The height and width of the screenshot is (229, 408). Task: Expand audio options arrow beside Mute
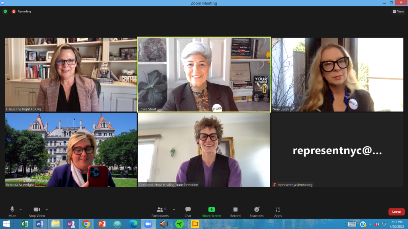tap(21, 209)
